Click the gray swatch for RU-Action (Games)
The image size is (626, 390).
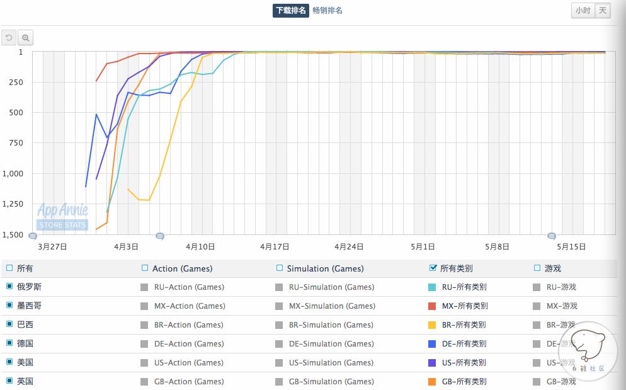tap(144, 287)
